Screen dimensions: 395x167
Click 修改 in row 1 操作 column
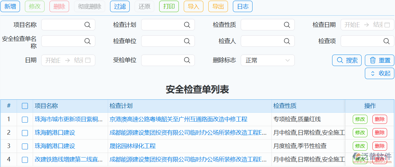pos(360,119)
